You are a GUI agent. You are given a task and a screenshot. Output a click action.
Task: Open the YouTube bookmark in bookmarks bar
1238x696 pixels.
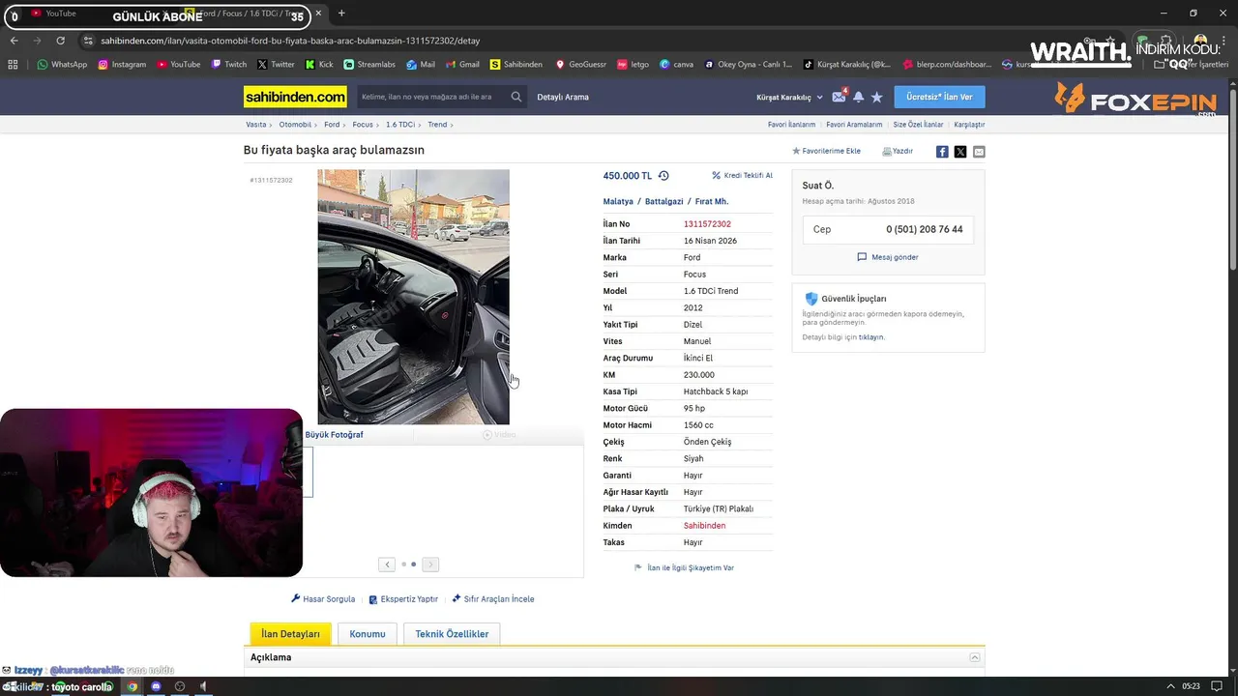(178, 65)
